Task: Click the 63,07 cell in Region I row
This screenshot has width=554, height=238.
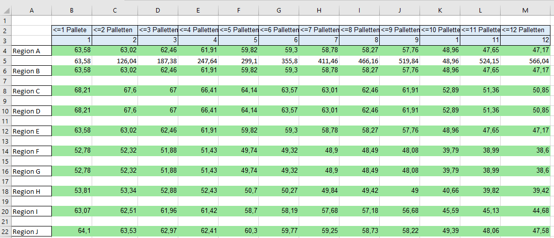Action: pyautogui.click(x=72, y=211)
